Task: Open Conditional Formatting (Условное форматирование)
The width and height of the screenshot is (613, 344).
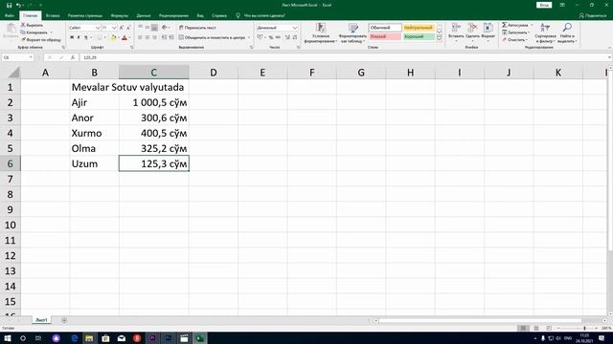Action: click(321, 32)
